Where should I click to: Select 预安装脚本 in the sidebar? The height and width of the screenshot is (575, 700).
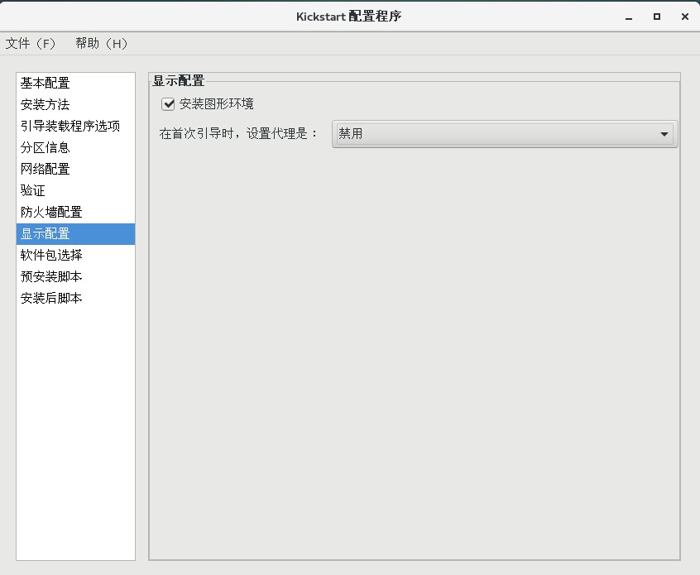[x=75, y=277]
